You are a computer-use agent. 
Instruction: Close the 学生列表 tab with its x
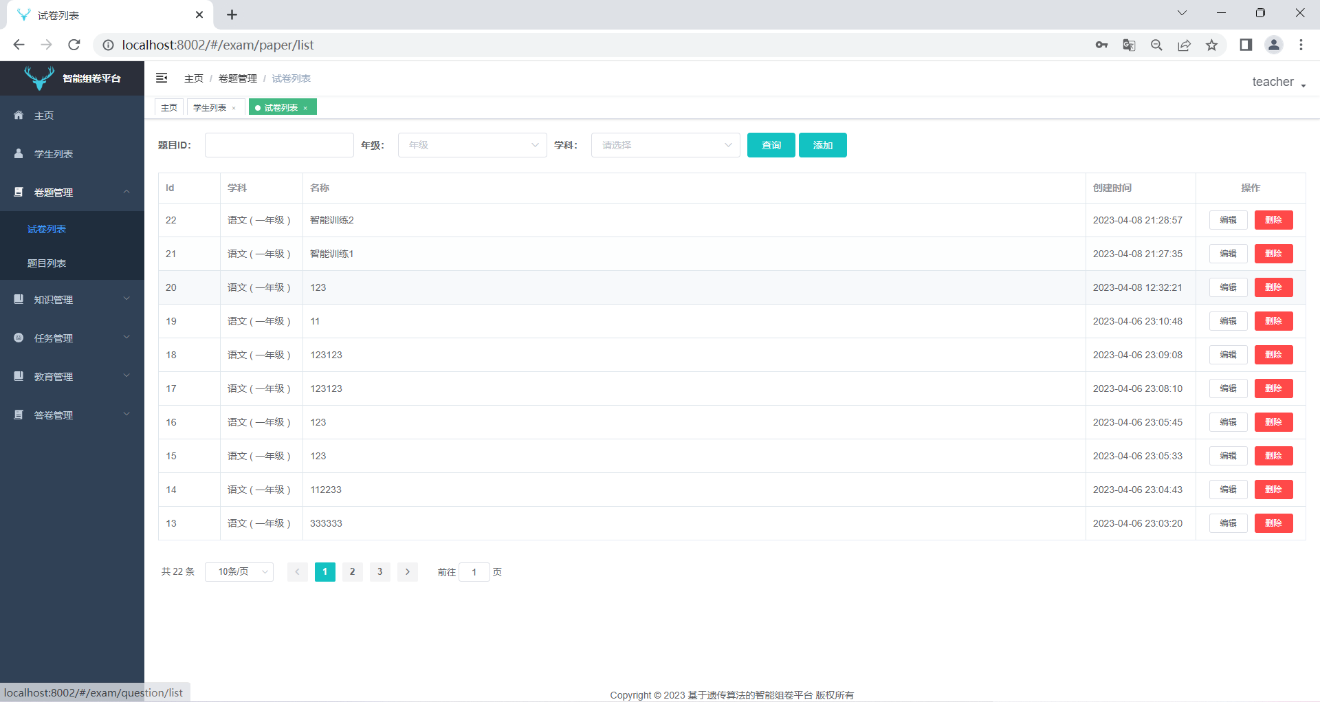234,108
